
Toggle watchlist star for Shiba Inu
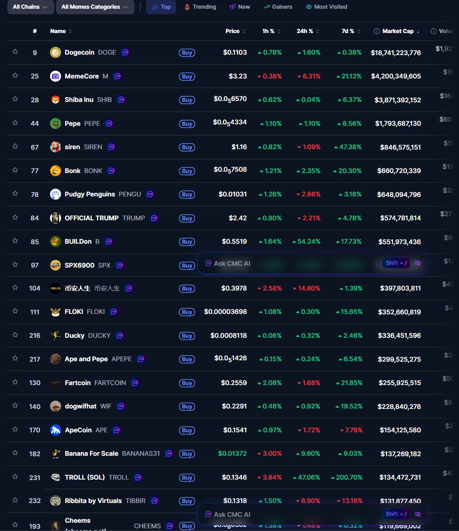[15, 99]
